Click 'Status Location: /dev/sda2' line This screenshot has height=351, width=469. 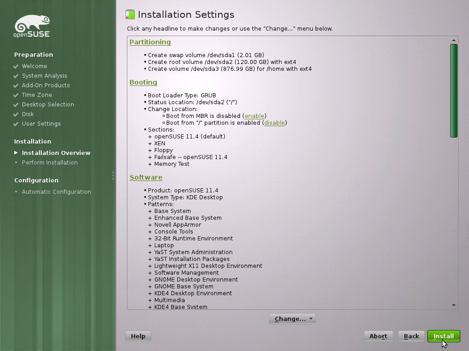coord(192,102)
